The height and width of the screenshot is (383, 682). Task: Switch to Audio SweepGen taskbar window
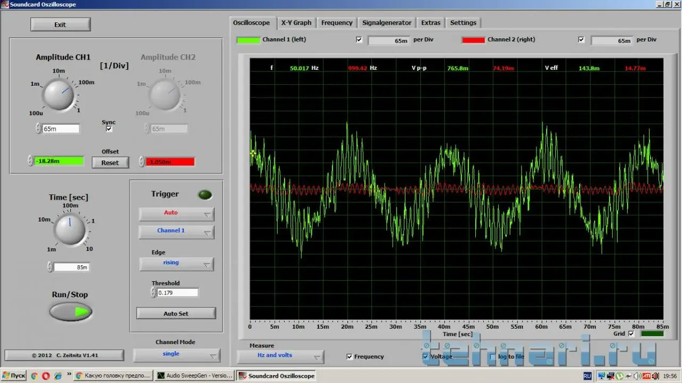click(194, 376)
